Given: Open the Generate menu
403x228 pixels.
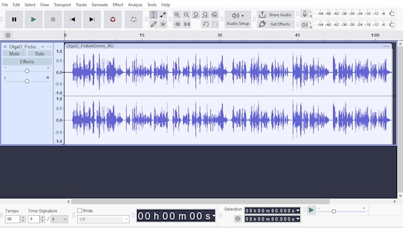Looking at the screenshot, I should coord(100,5).
